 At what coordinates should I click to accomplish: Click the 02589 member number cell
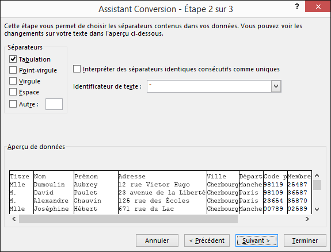tap(297, 208)
